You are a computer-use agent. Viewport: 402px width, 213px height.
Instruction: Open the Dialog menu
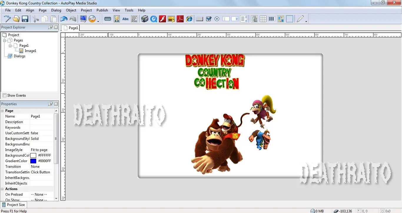[x=56, y=10]
